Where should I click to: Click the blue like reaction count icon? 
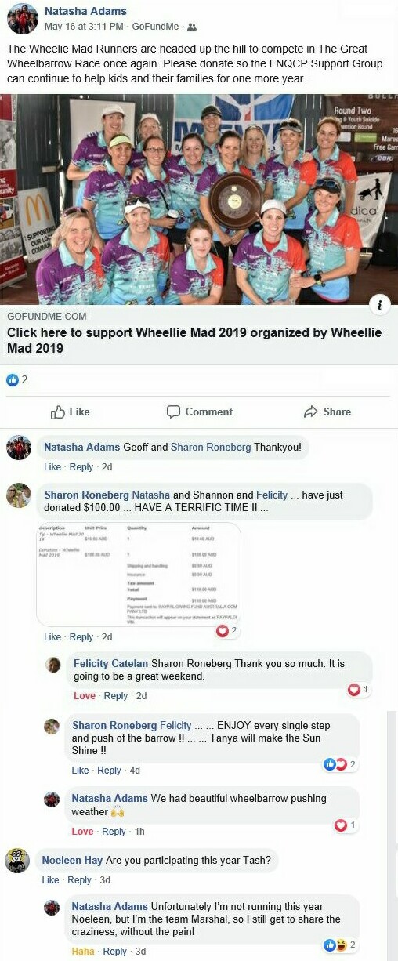click(12, 379)
